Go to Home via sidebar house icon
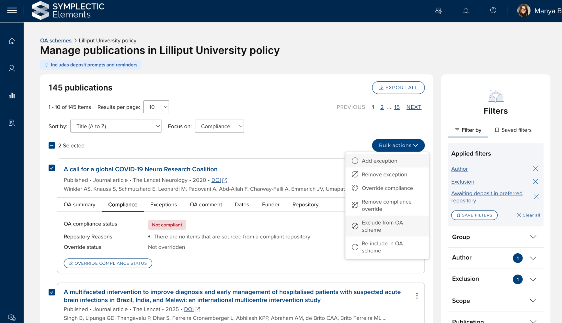The height and width of the screenshot is (323, 562). 12,41
